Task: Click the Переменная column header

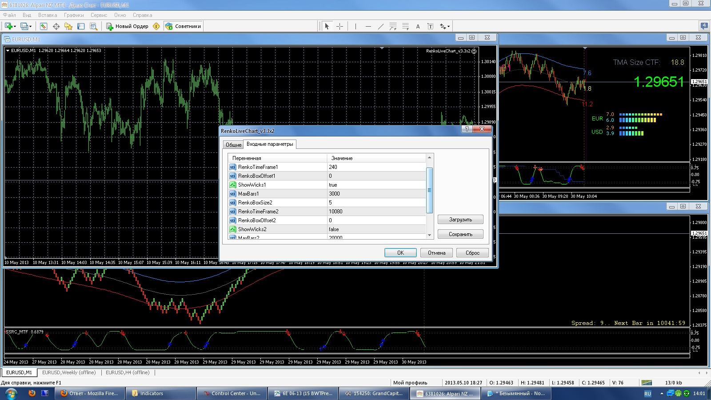Action: click(x=277, y=158)
